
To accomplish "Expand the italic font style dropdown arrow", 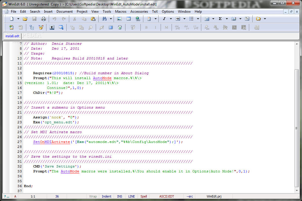I will click(171, 19).
